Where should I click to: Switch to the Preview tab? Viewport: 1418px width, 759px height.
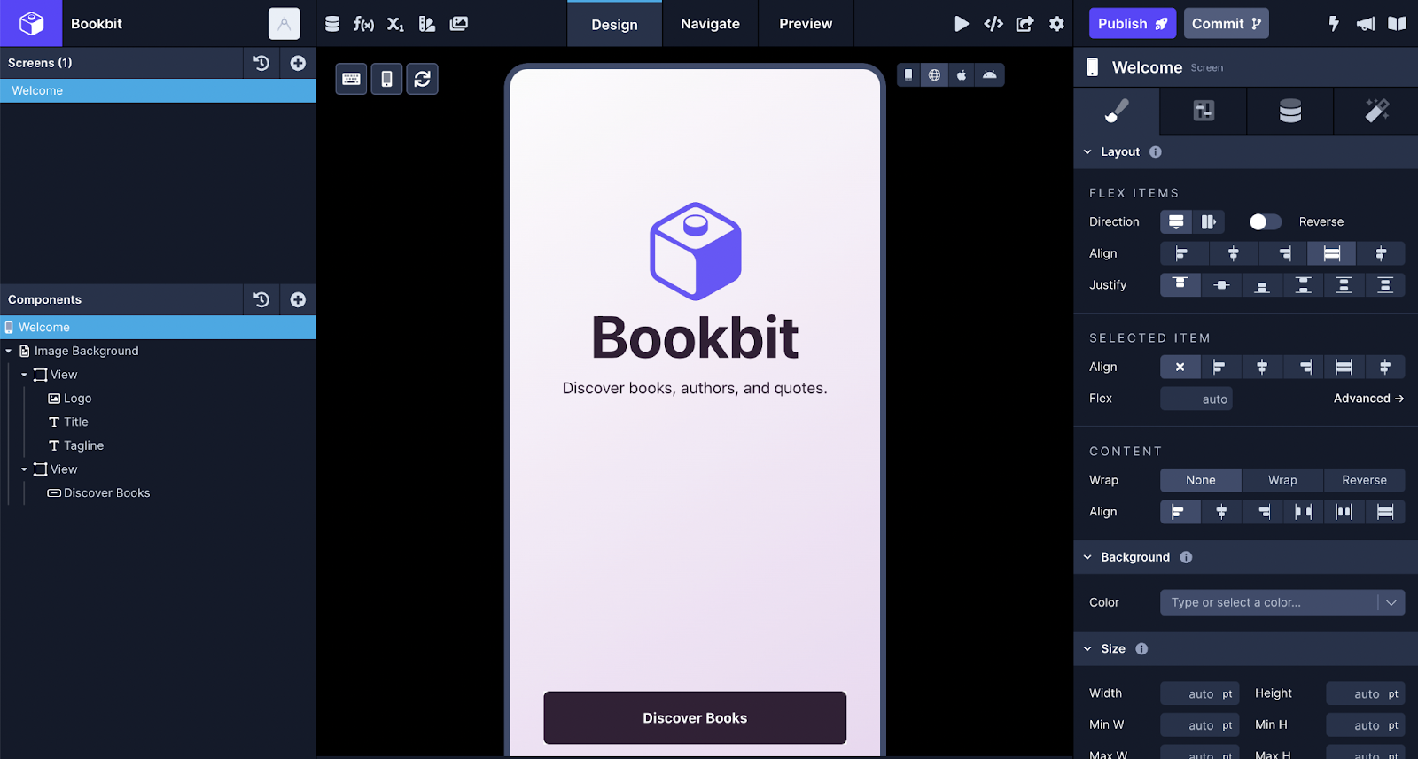[x=805, y=24]
